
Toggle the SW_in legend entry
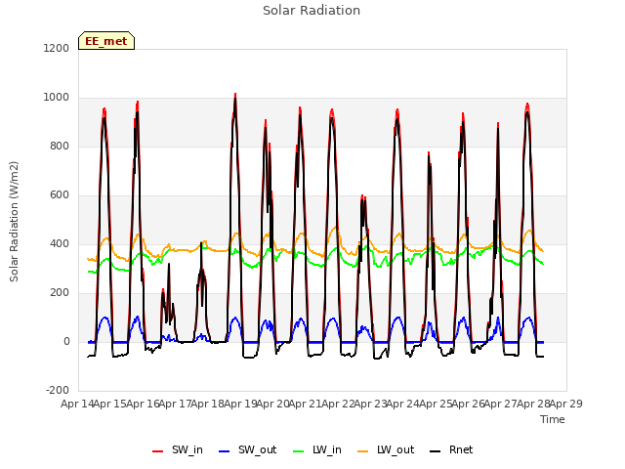[178, 450]
